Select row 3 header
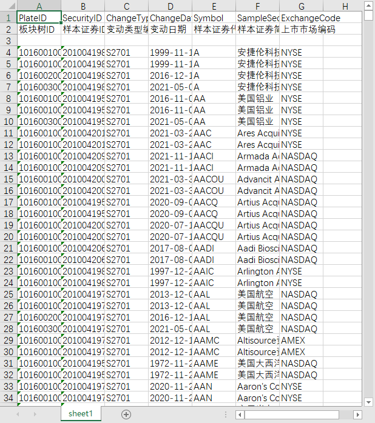The image size is (375, 423). click(x=8, y=41)
